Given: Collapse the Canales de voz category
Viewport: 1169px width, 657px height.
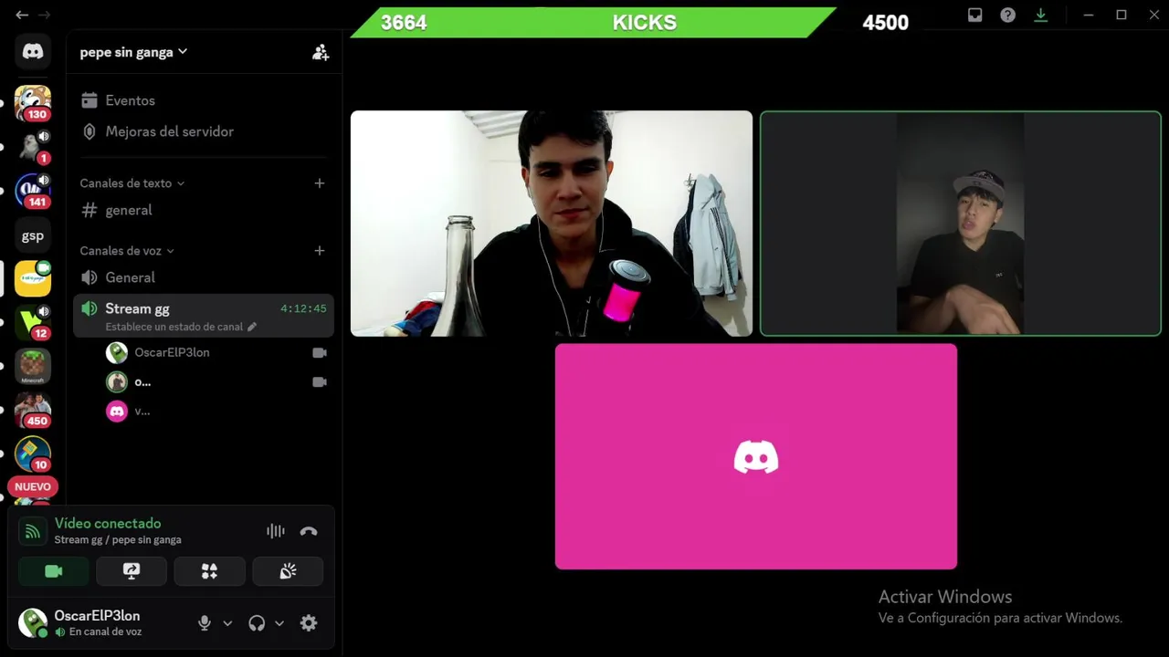Looking at the screenshot, I should [x=126, y=251].
